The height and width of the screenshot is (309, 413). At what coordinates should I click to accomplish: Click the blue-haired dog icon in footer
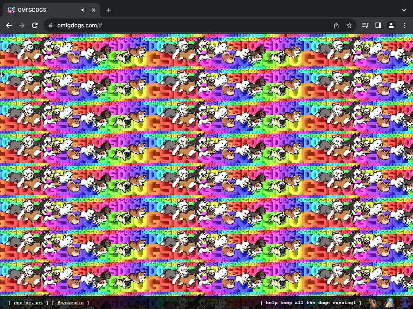point(389,303)
